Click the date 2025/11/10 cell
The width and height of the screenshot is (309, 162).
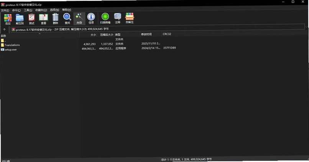pyautogui.click(x=151, y=44)
